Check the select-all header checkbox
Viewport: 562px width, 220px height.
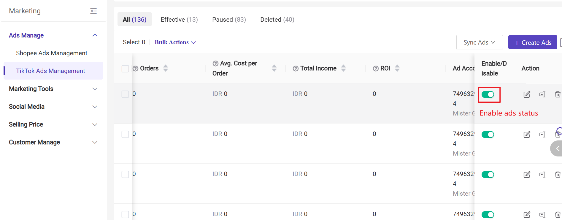(125, 69)
